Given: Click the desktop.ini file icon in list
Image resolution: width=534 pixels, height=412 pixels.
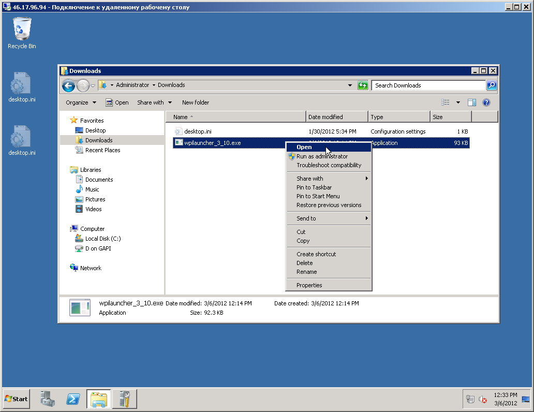Looking at the screenshot, I should (x=178, y=131).
